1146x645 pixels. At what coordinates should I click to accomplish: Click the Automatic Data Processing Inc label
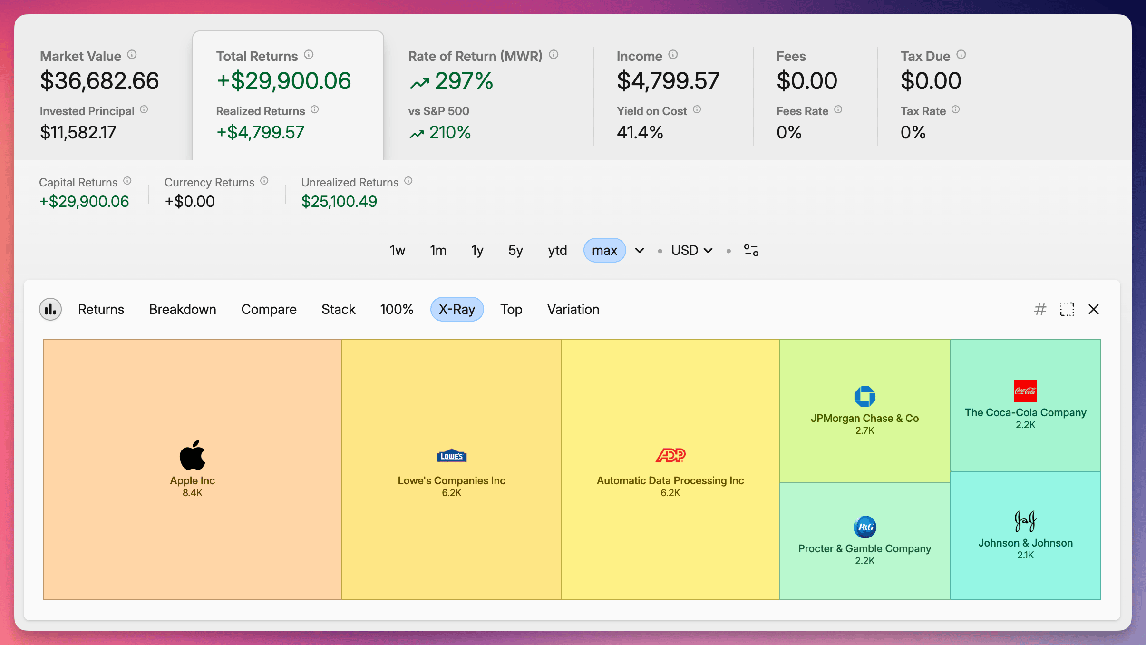click(x=670, y=481)
